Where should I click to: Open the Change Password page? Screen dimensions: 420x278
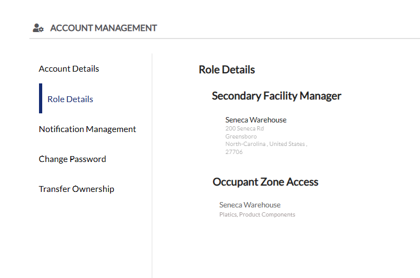(72, 159)
